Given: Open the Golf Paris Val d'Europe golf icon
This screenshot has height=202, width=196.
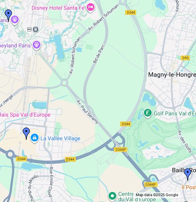Looking at the screenshot, I should click(148, 113).
